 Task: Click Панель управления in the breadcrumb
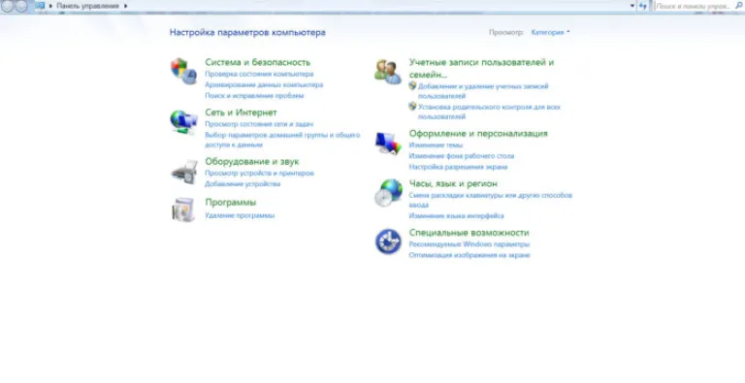88,6
